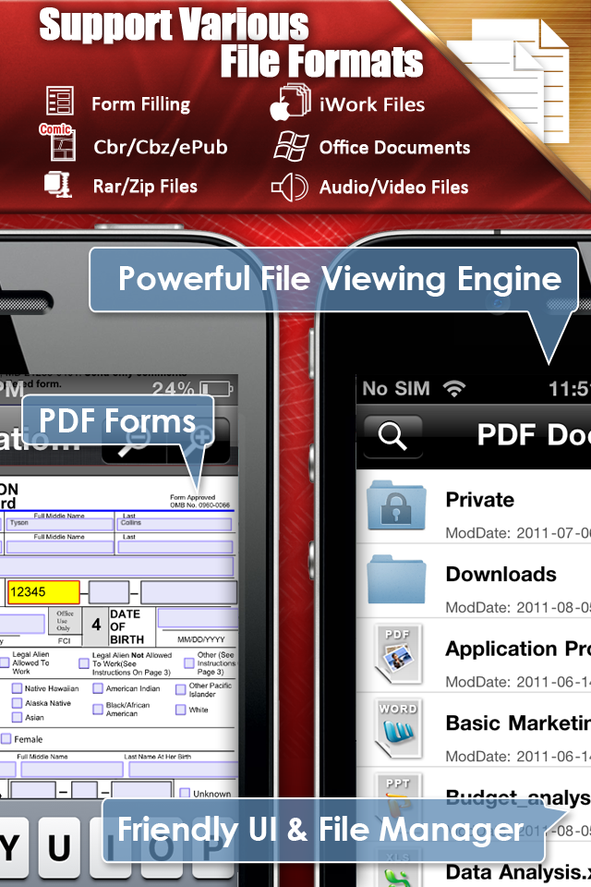
Task: Tap the battery indicator at 24%
Action: click(217, 389)
